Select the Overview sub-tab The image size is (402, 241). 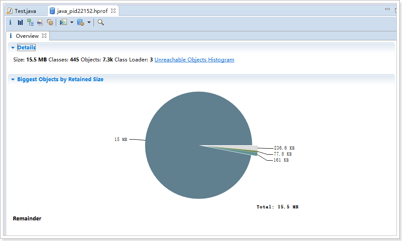pos(27,36)
